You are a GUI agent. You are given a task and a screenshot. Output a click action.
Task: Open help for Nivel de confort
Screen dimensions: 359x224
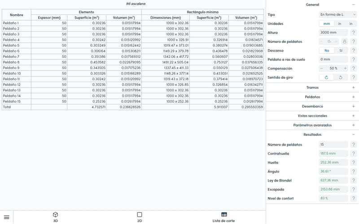click(354, 198)
